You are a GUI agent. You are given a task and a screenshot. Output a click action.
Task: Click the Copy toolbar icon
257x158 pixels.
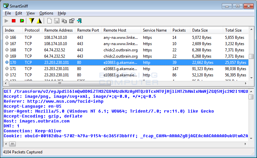(x=64, y=21)
